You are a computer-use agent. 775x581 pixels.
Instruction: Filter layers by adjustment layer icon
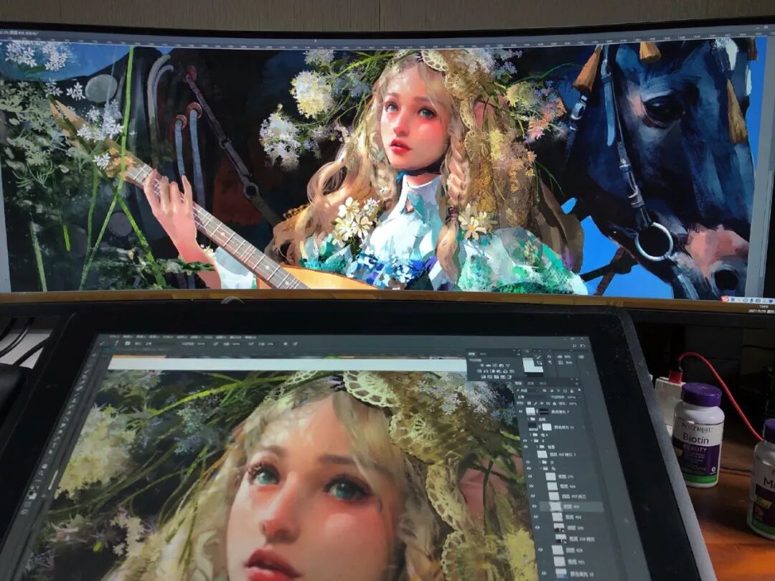tap(552, 390)
